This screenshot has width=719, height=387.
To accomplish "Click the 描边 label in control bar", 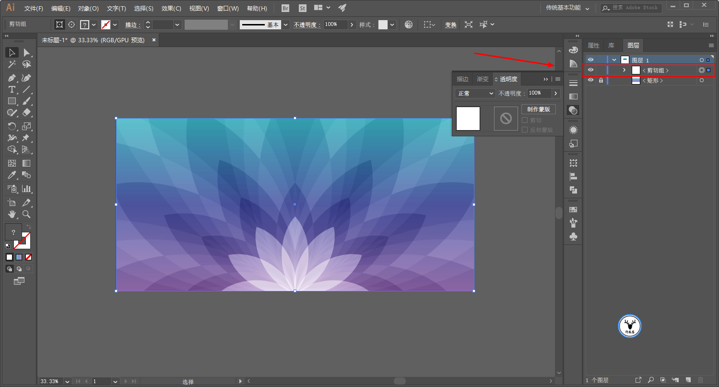I will (x=133, y=25).
